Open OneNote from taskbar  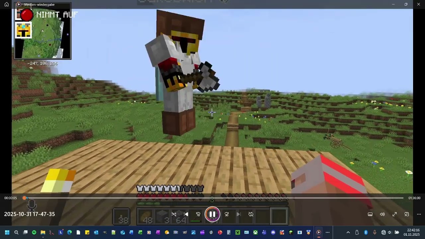click(x=158, y=232)
